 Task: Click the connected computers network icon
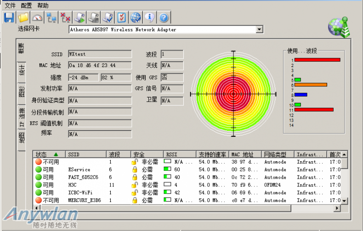click(51, 17)
